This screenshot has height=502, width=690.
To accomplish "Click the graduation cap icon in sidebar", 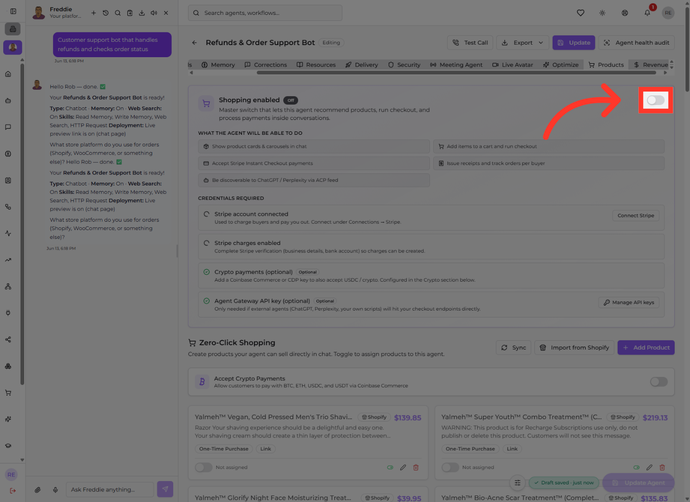I will [8, 446].
